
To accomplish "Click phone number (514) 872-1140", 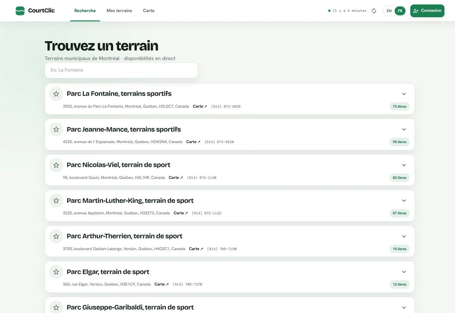I will click(202, 178).
